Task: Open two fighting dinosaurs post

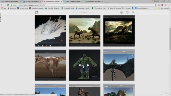Action: (85, 31)
